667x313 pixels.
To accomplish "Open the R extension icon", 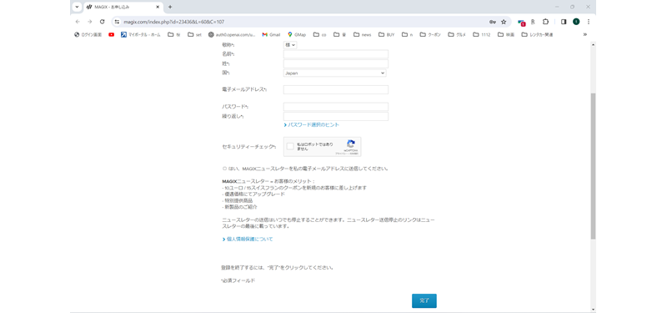I will pyautogui.click(x=533, y=22).
